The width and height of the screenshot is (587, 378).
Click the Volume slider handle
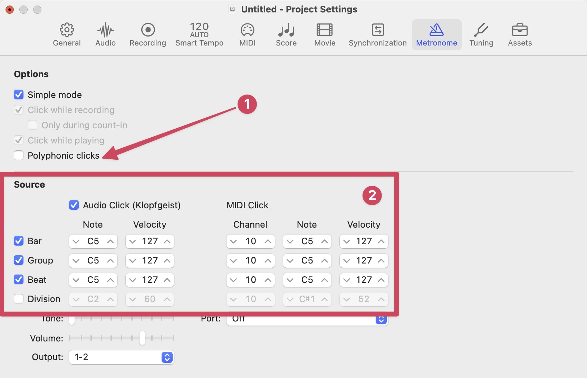pos(142,338)
